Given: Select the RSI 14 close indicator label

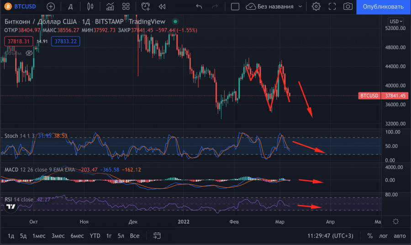Looking at the screenshot, I should tap(19, 199).
